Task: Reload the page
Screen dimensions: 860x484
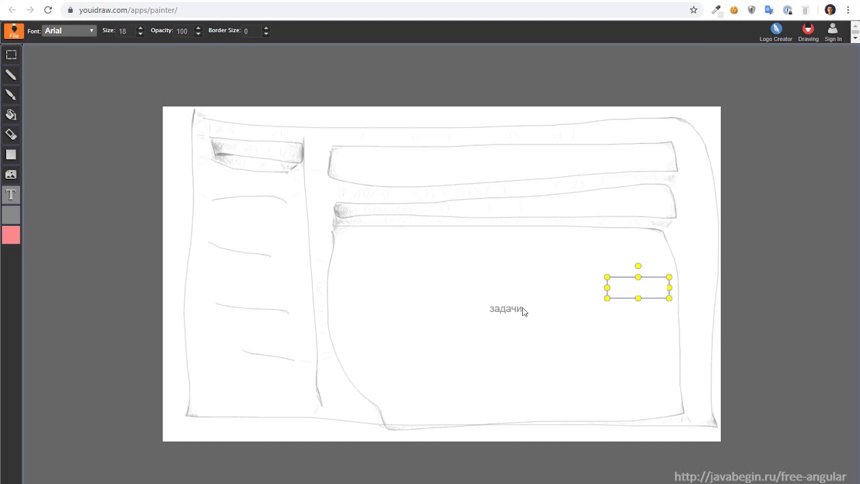Action: tap(48, 10)
